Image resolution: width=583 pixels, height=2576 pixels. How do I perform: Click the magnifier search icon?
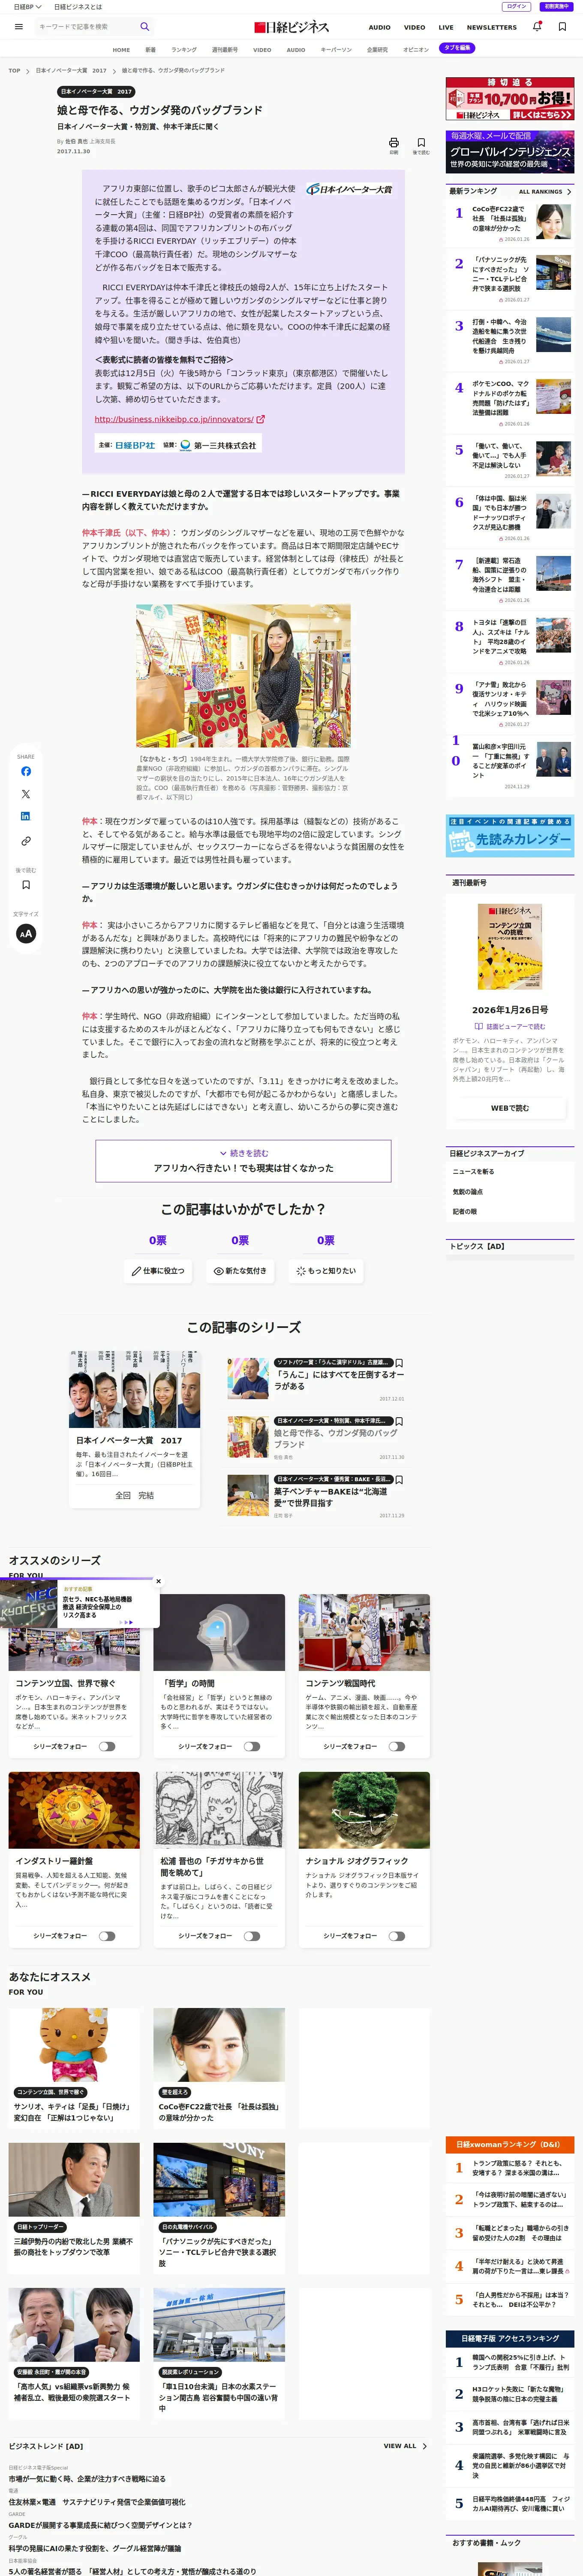pos(145,27)
